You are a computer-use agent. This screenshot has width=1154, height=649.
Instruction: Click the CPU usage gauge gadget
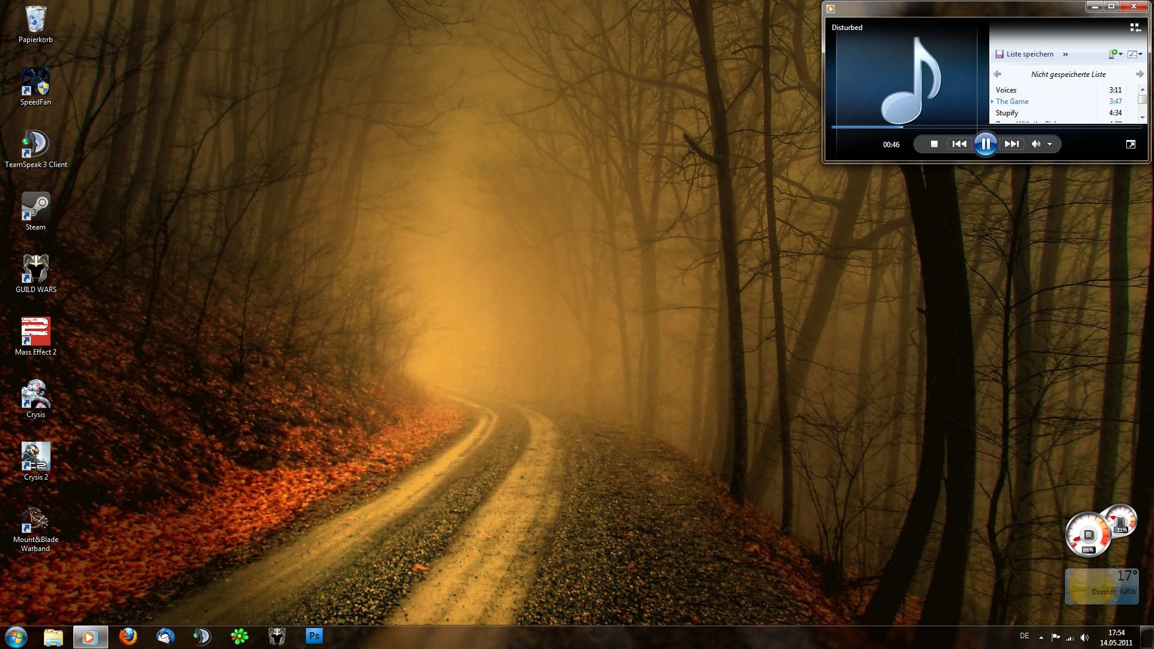click(x=1088, y=535)
